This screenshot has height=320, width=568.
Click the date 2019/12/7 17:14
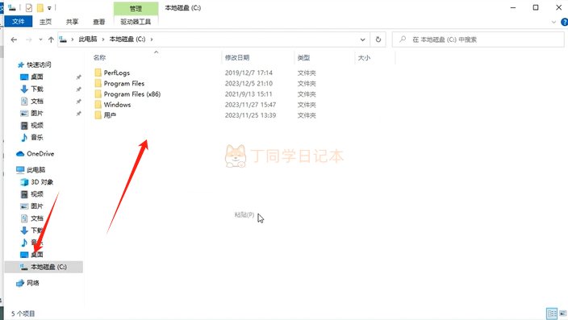(248, 73)
